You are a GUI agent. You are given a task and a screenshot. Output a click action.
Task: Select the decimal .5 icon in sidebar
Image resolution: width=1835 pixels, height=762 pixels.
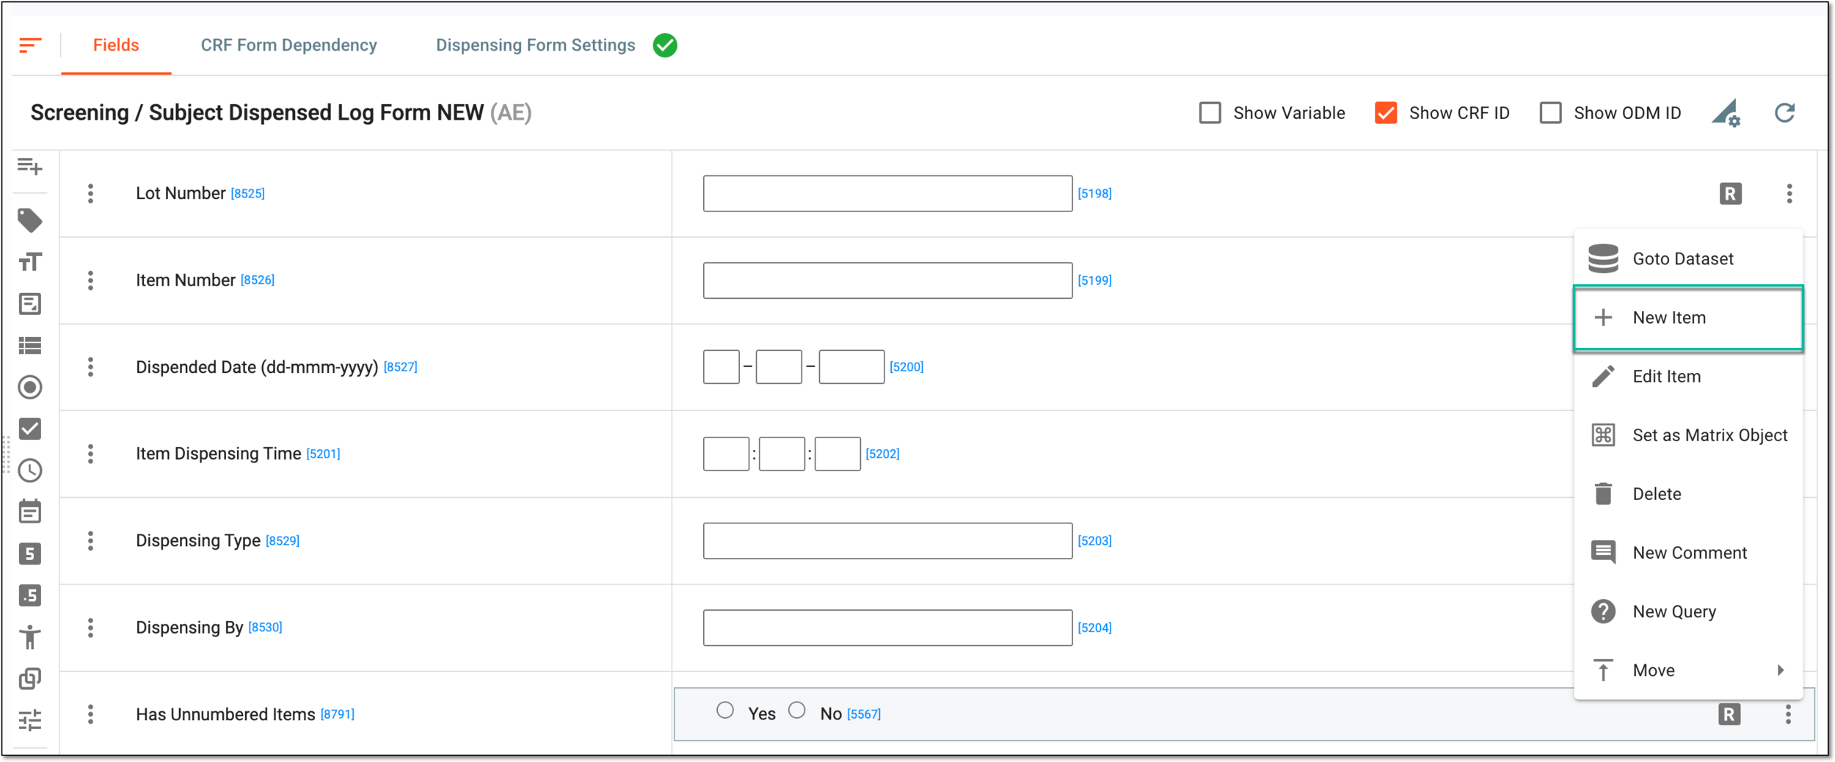point(30,595)
